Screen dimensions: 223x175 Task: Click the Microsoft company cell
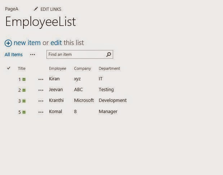(84, 100)
